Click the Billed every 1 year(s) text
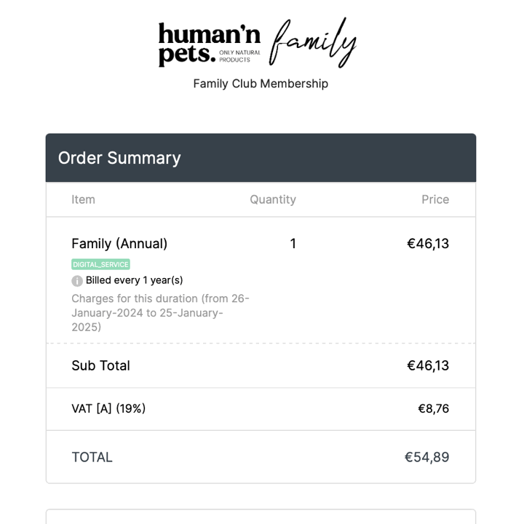 (135, 280)
